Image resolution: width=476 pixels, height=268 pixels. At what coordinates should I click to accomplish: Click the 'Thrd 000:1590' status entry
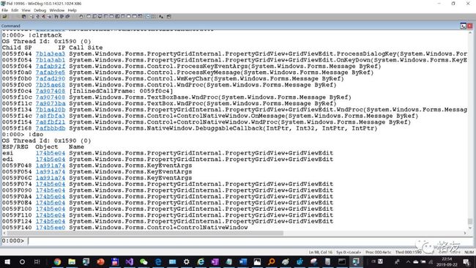tap(409, 252)
